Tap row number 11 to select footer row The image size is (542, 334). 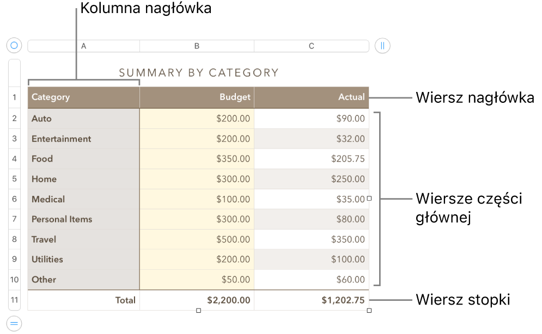[x=14, y=300]
